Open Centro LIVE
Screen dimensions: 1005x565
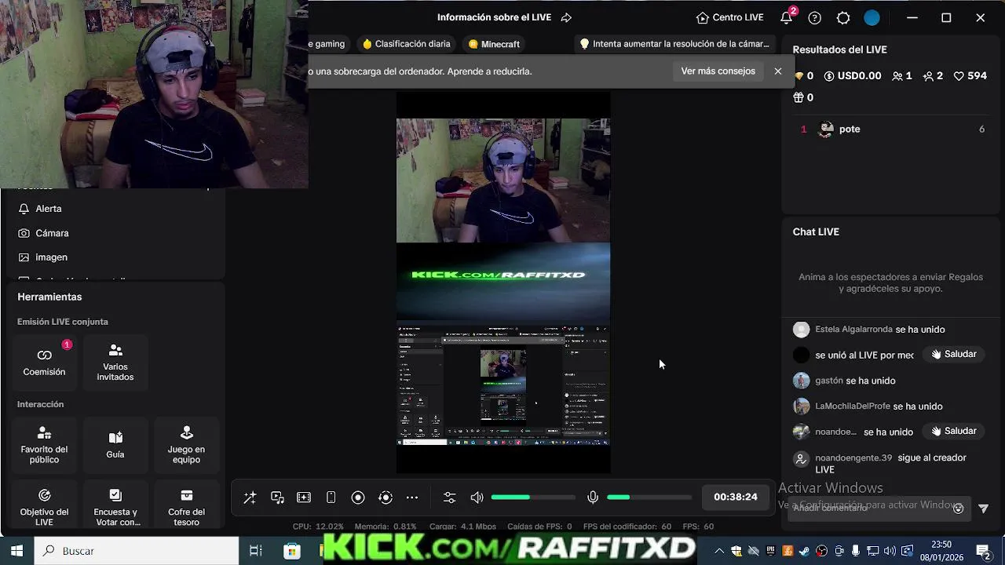coord(729,17)
